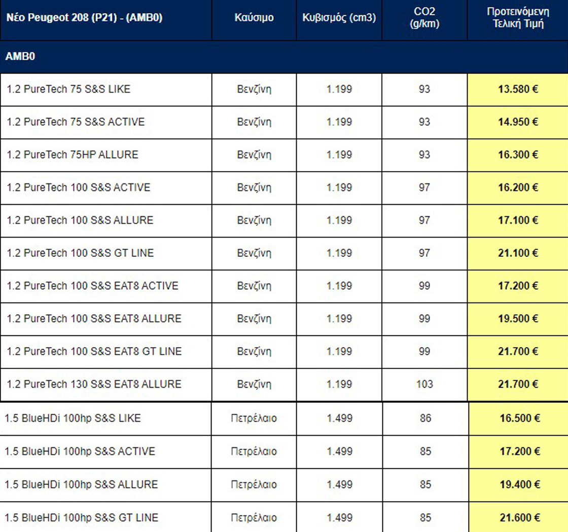Image resolution: width=568 pixels, height=532 pixels.
Task: Click Πετρέλαιο in the BlueHDi ALLURE row
Action: pyautogui.click(x=254, y=484)
